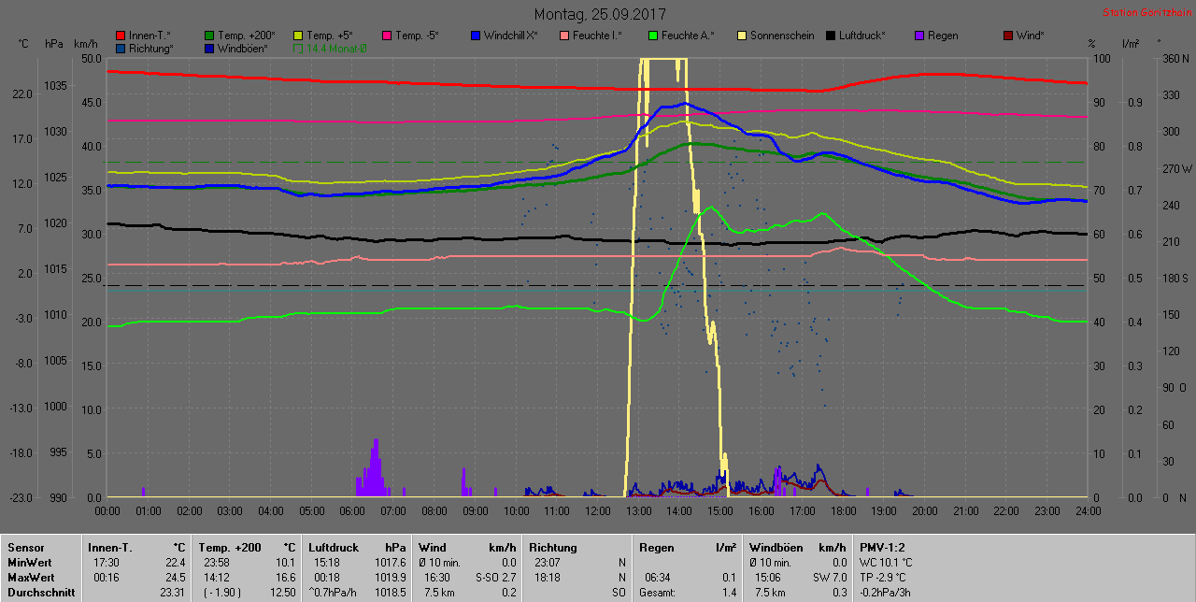Image resolution: width=1196 pixels, height=602 pixels.
Task: Click the dark red Wind legend marker
Action: click(1008, 36)
